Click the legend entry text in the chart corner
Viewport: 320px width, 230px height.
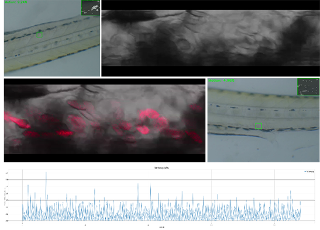[x=311, y=172]
